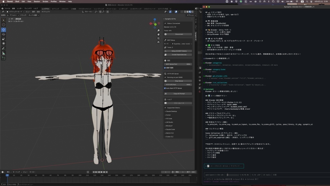Open the iTerm2 Profiles menu
The height and width of the screenshot is (186, 330).
click(53, 1)
